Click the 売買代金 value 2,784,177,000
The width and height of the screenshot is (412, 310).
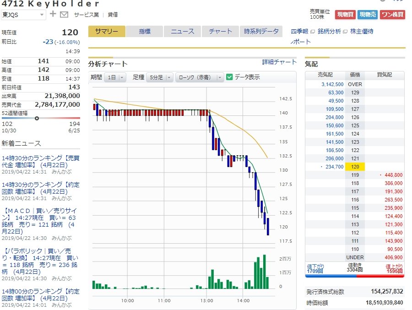click(x=57, y=104)
